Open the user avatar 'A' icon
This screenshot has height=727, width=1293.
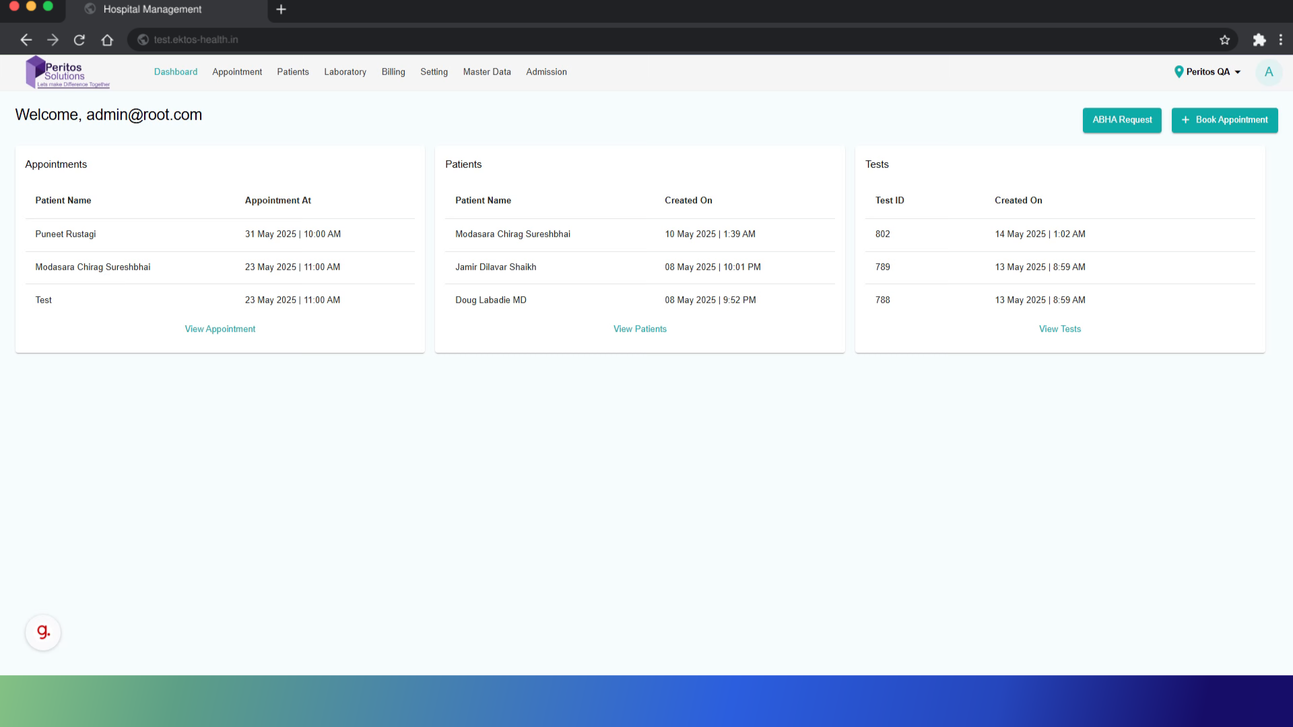1268,72
